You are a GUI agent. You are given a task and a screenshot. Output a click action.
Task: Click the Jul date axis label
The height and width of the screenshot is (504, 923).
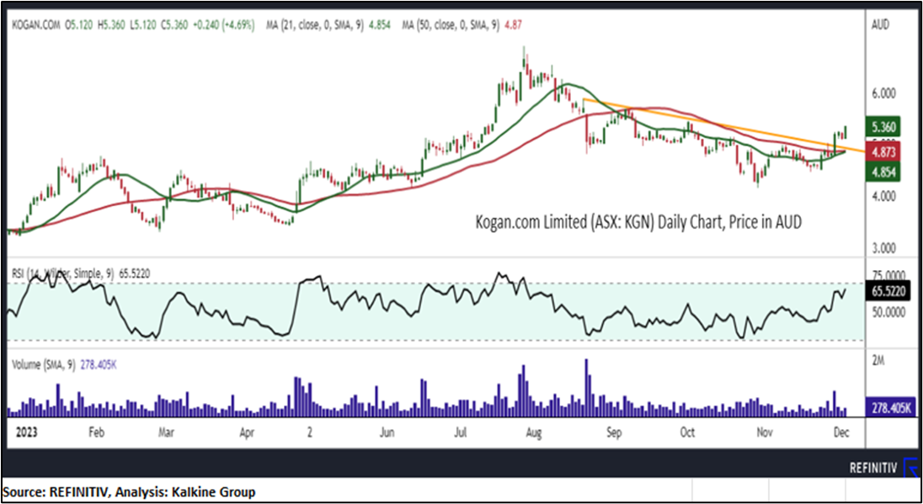(x=461, y=432)
